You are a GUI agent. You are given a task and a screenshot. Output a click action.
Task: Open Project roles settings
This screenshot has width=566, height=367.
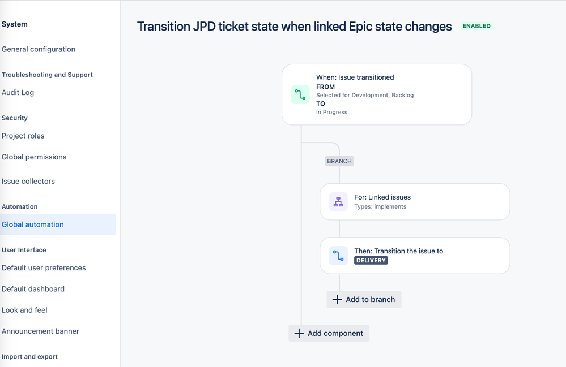tap(23, 136)
